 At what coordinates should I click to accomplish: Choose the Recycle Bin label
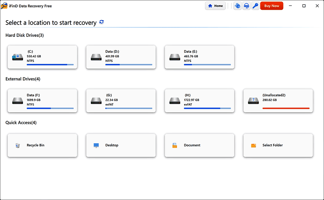pyautogui.click(x=36, y=145)
